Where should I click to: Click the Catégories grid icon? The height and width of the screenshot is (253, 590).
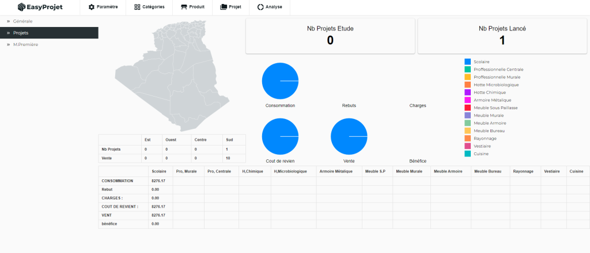click(x=137, y=7)
